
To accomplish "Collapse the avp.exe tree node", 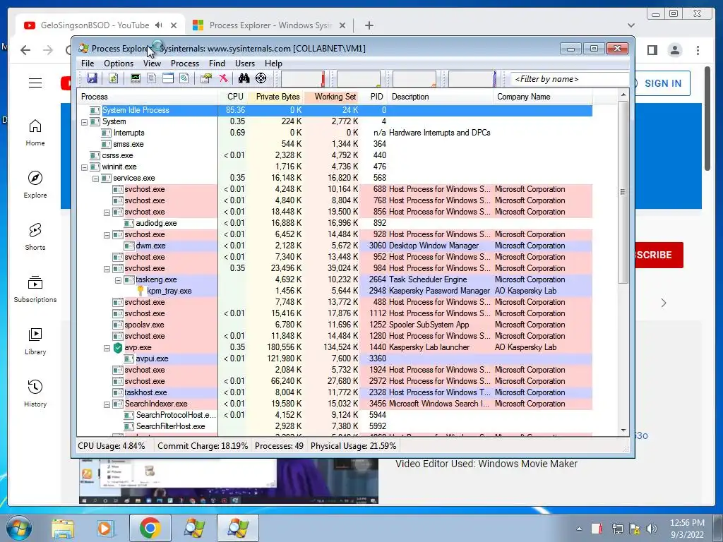I will pos(107,348).
